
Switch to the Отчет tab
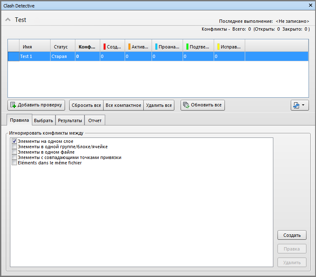click(95, 120)
